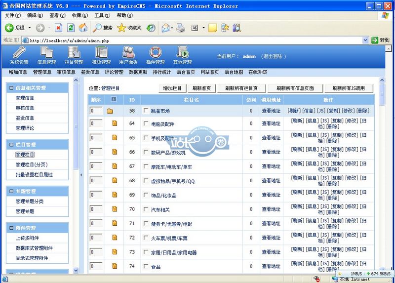
Task: Open 批量设置栏目属性 in the sidebar
Action: click(x=34, y=175)
